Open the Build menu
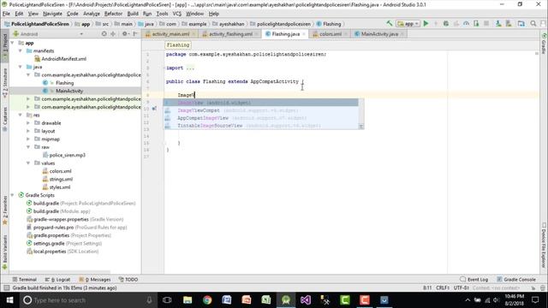548x308 pixels. click(133, 14)
